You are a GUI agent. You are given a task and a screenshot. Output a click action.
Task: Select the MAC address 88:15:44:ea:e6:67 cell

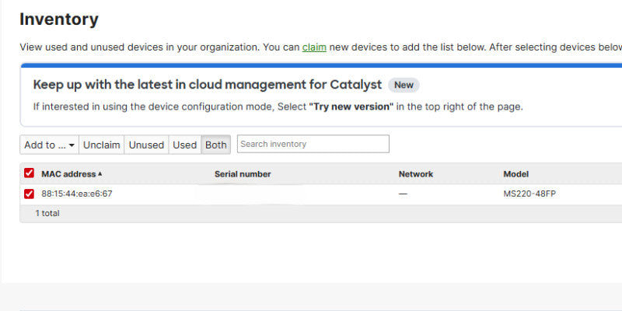[77, 194]
